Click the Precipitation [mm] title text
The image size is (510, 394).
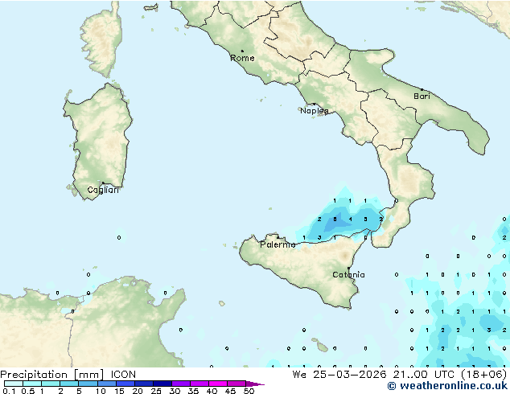pos(52,375)
